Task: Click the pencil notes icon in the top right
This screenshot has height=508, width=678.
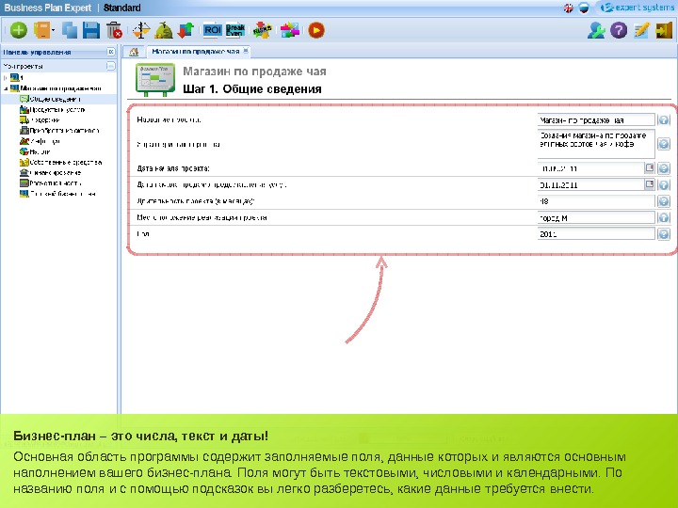Action: (641, 30)
